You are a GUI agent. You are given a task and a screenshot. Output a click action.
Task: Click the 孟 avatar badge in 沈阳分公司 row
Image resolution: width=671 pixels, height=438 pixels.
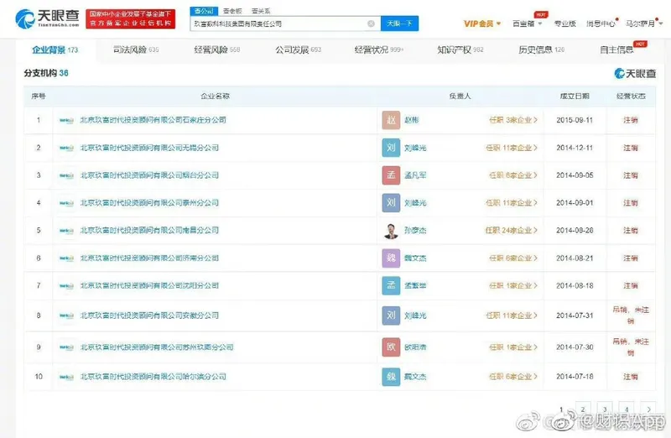click(x=391, y=285)
